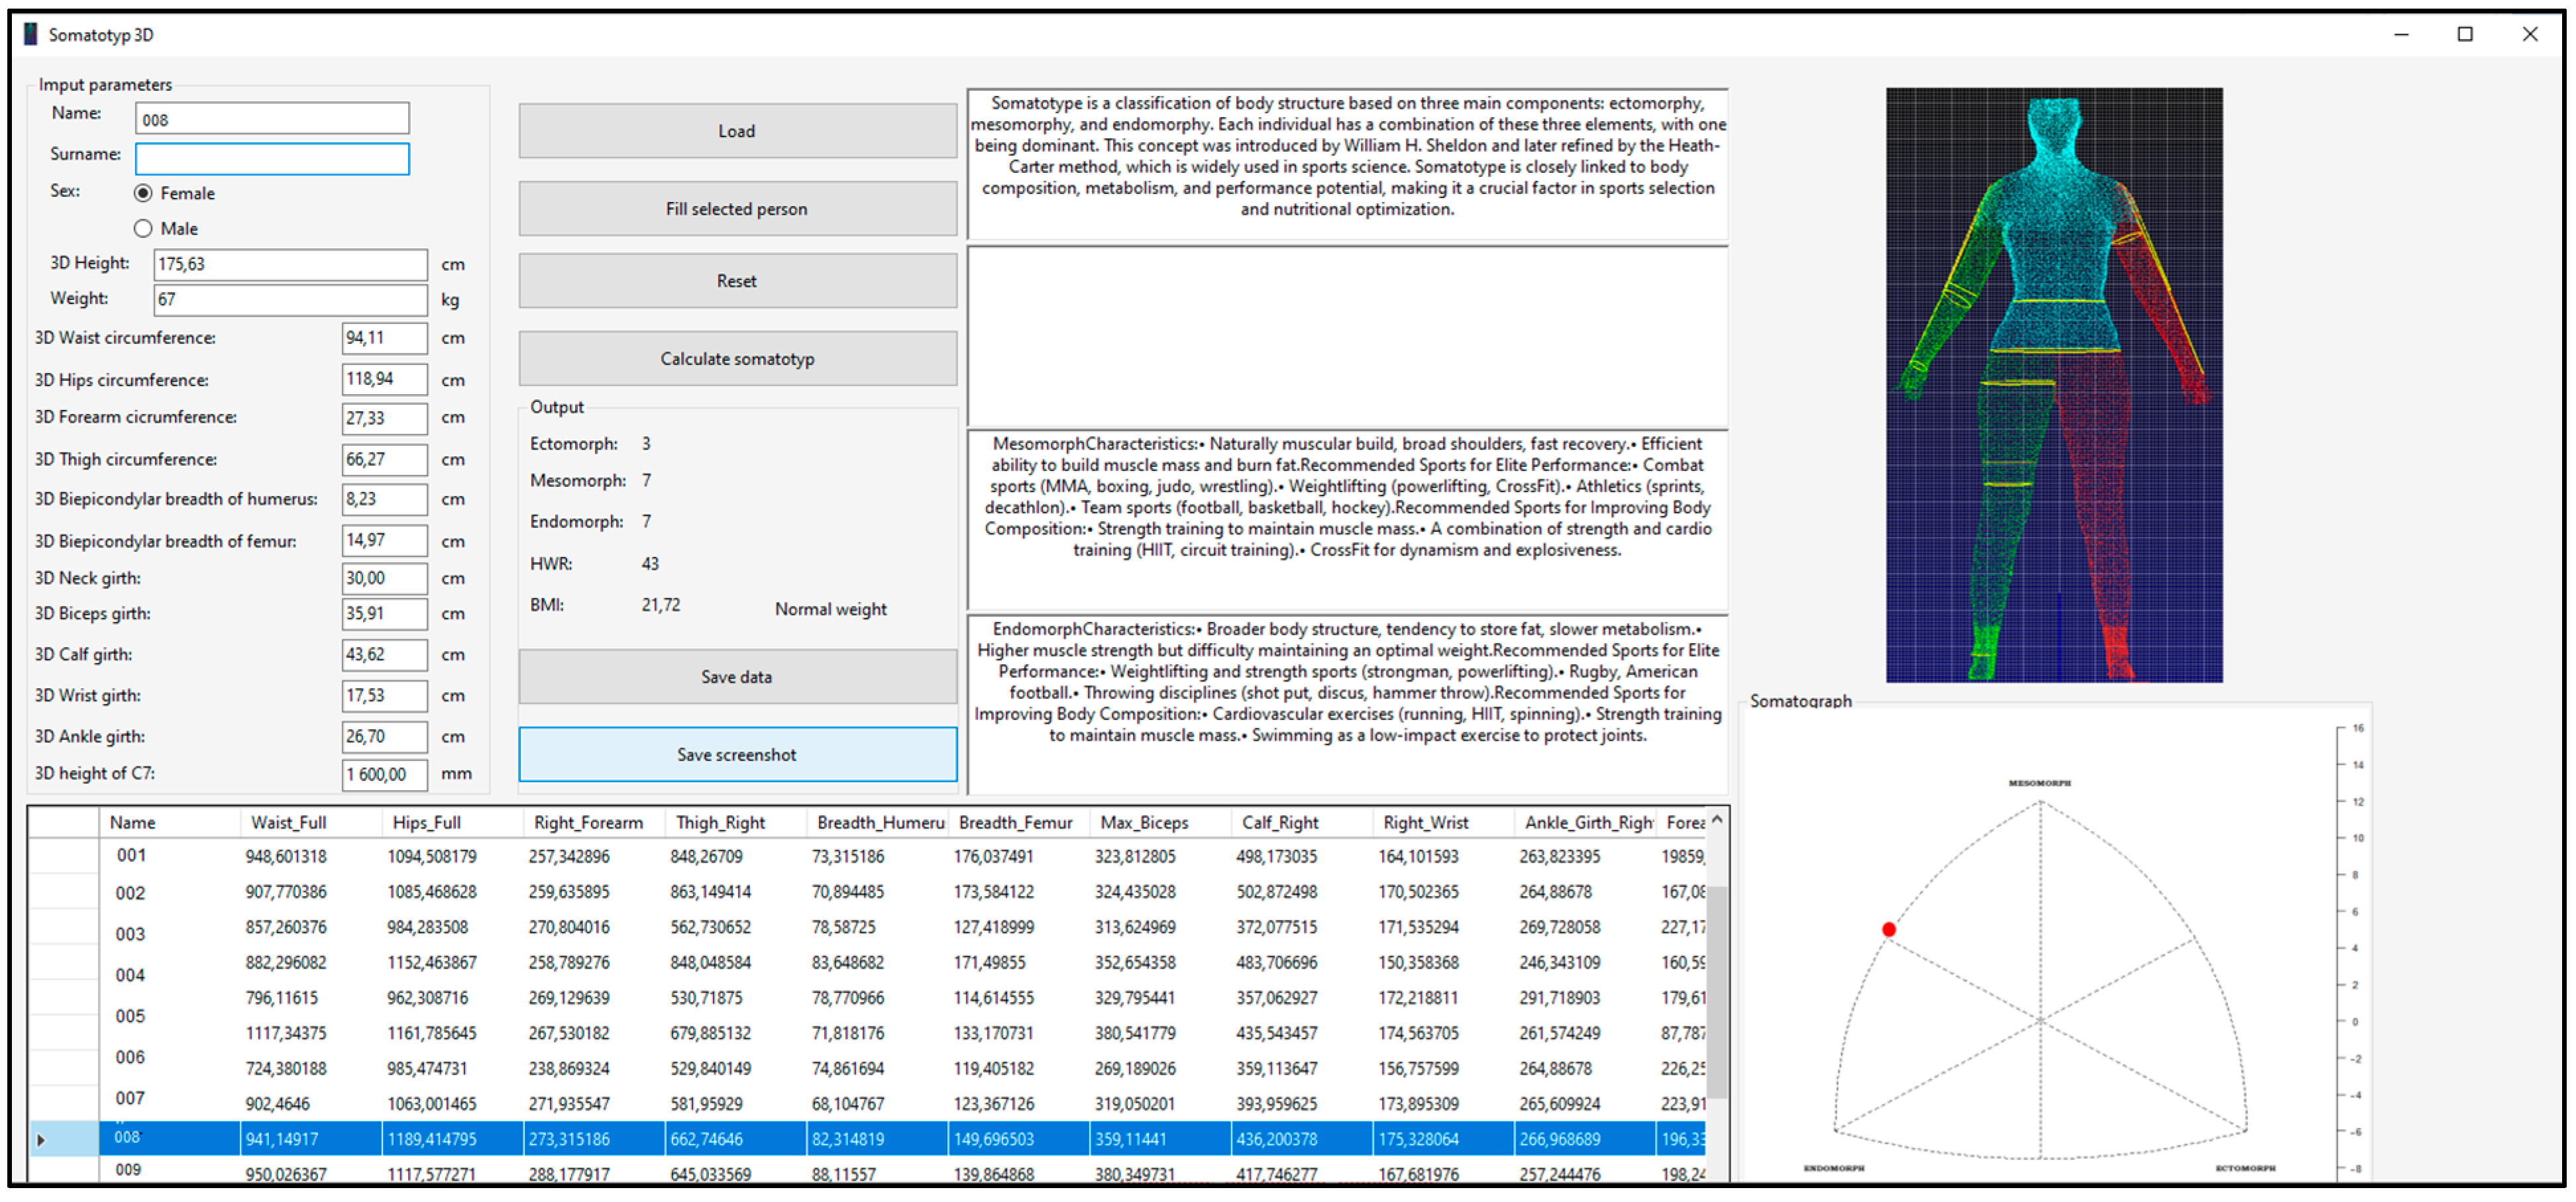The image size is (2576, 1202).
Task: Select the Male sex radio button
Action: click(144, 228)
